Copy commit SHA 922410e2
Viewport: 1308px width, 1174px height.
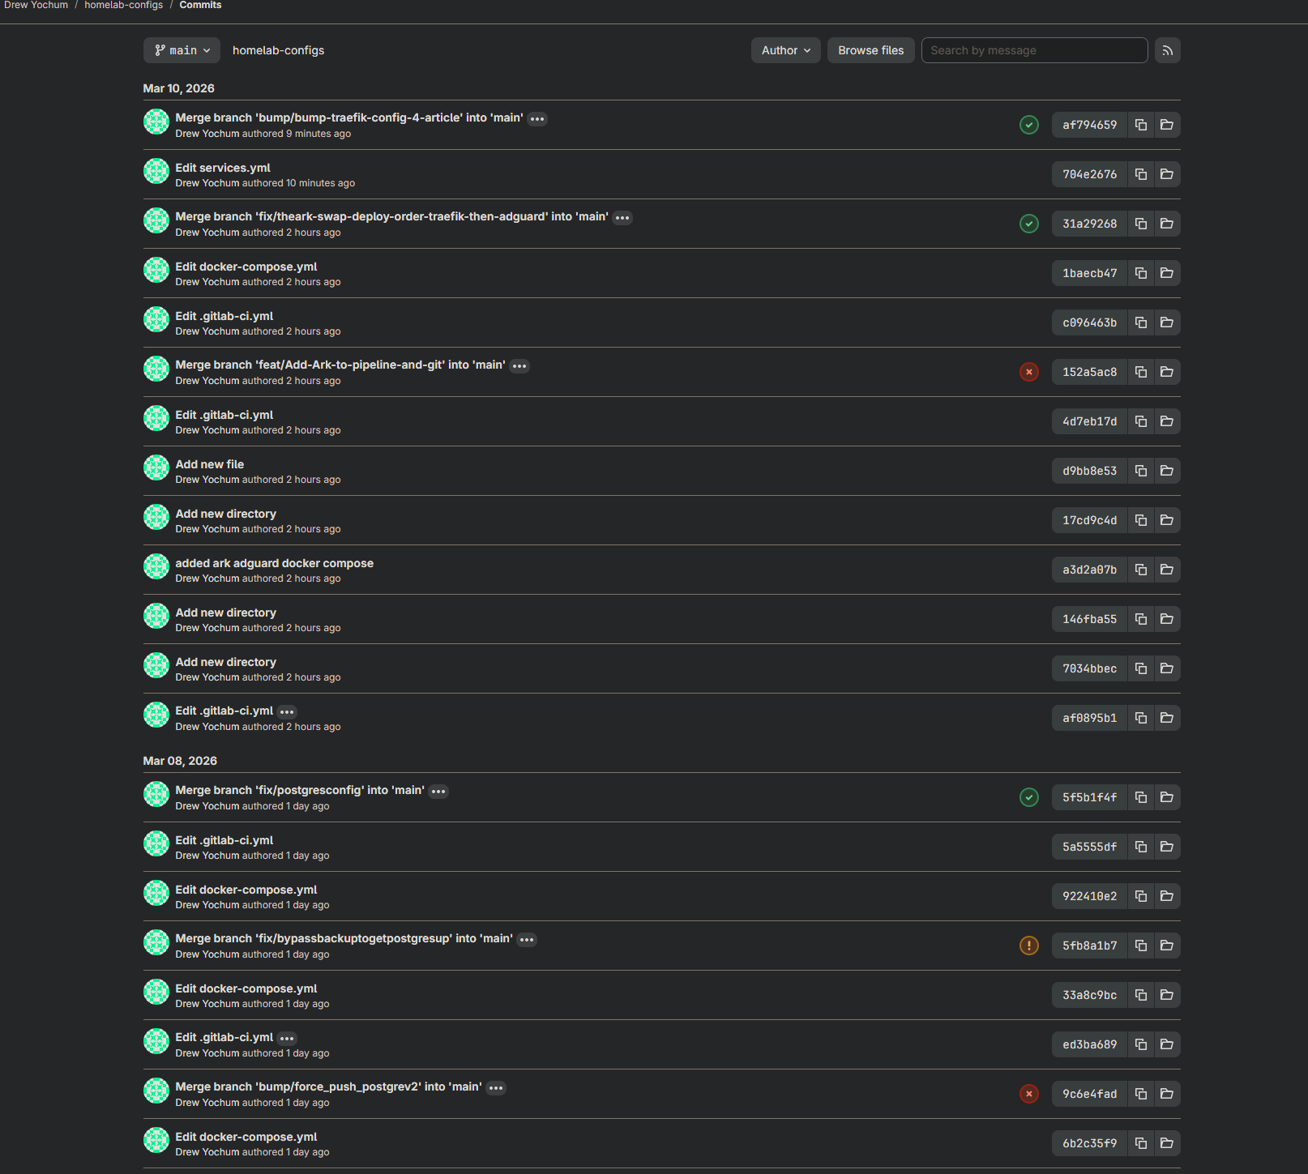coord(1141,896)
